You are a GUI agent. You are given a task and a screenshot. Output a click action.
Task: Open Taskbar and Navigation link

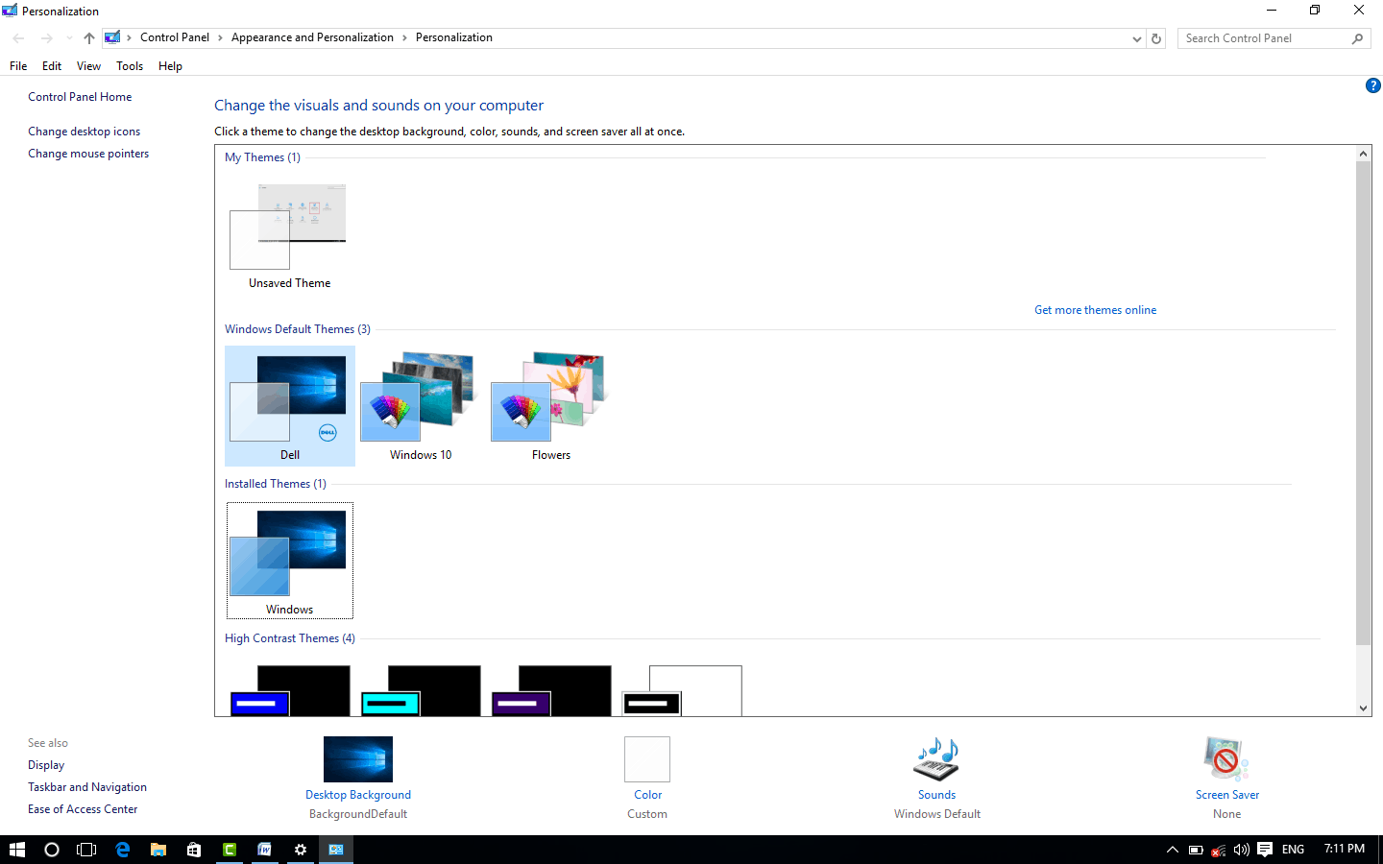pos(87,787)
